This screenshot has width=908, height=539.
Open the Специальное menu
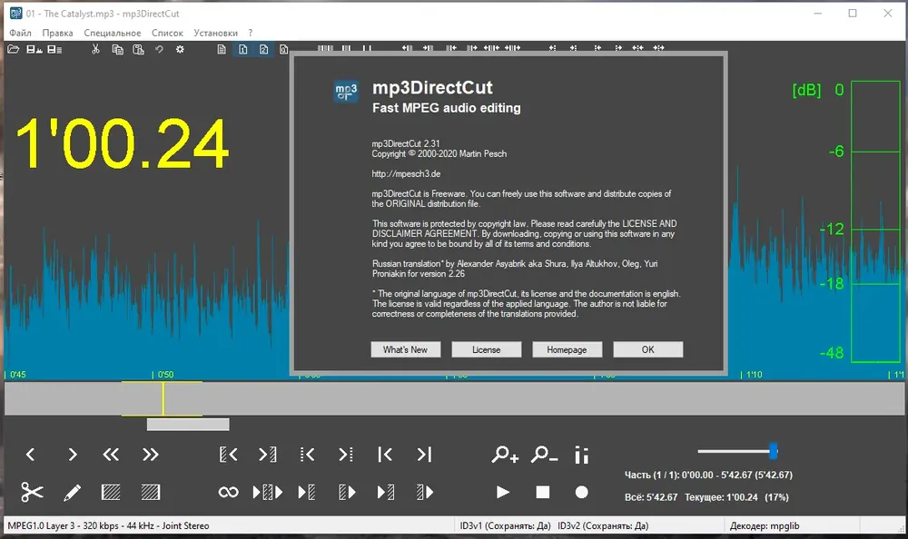click(x=113, y=33)
